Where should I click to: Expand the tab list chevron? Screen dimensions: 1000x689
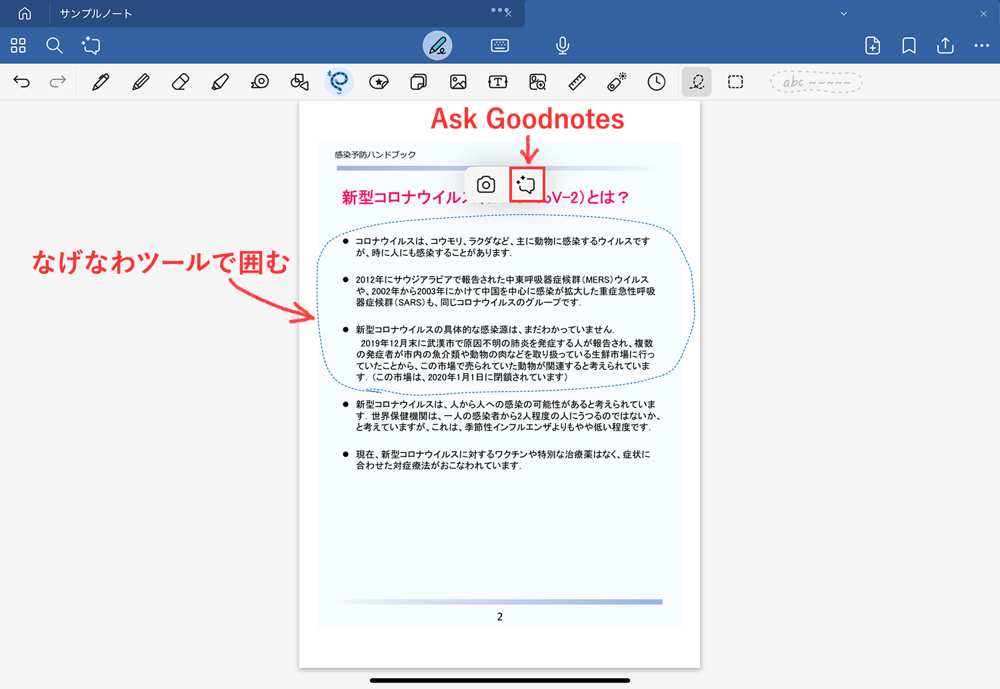(x=844, y=13)
